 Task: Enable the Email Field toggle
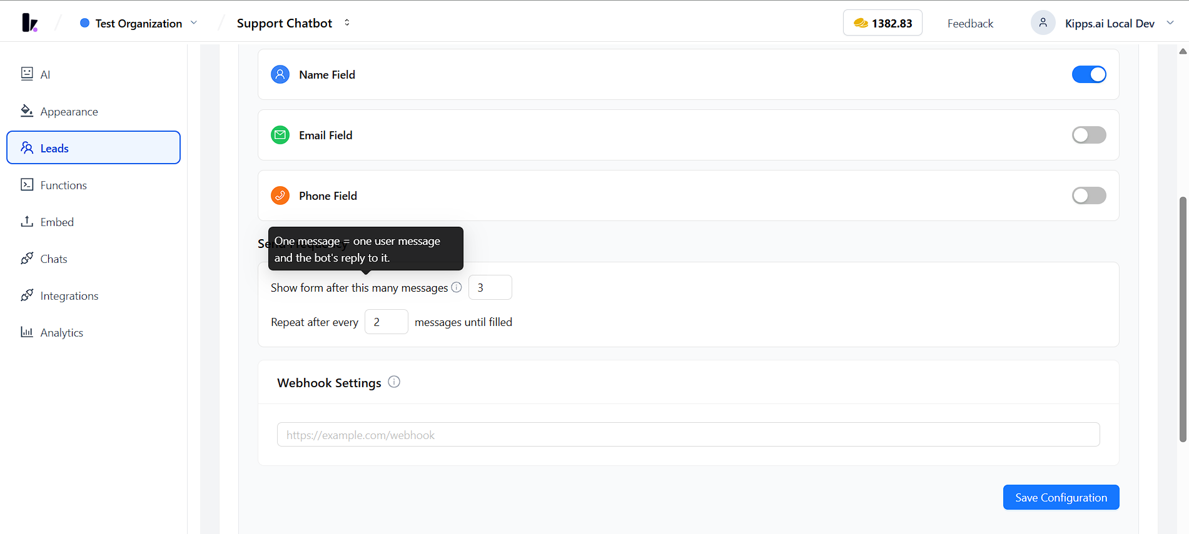click(x=1089, y=135)
